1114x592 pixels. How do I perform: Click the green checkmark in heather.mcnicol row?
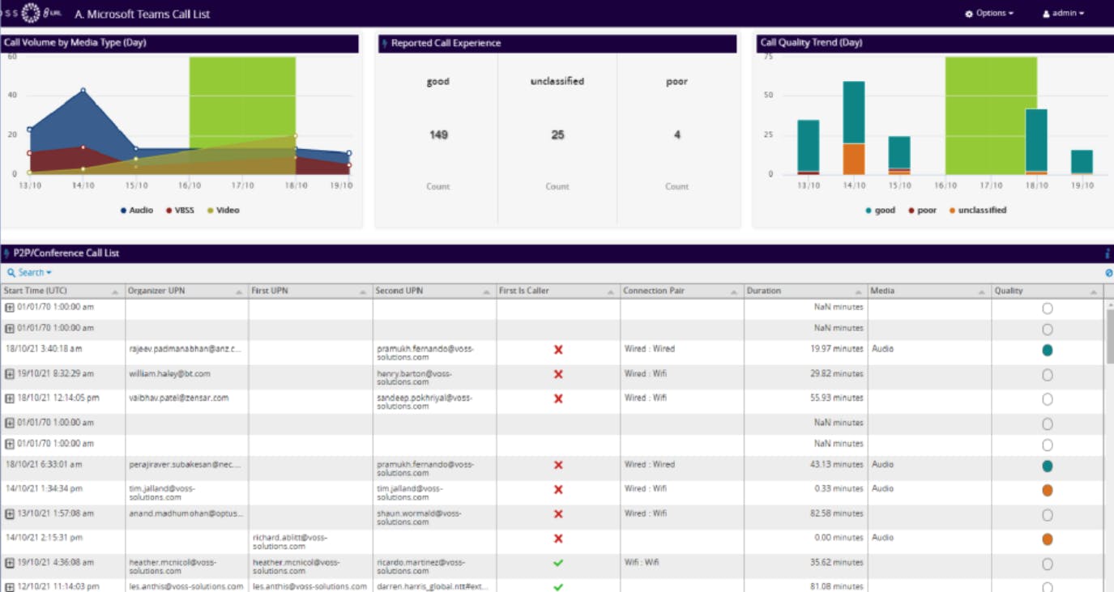coord(558,563)
